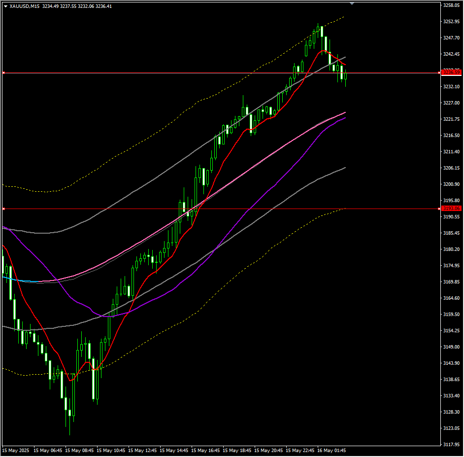Click the 3154.25 price scale label
Image resolution: width=464 pixels, height=457 pixels.
pyautogui.click(x=451, y=331)
